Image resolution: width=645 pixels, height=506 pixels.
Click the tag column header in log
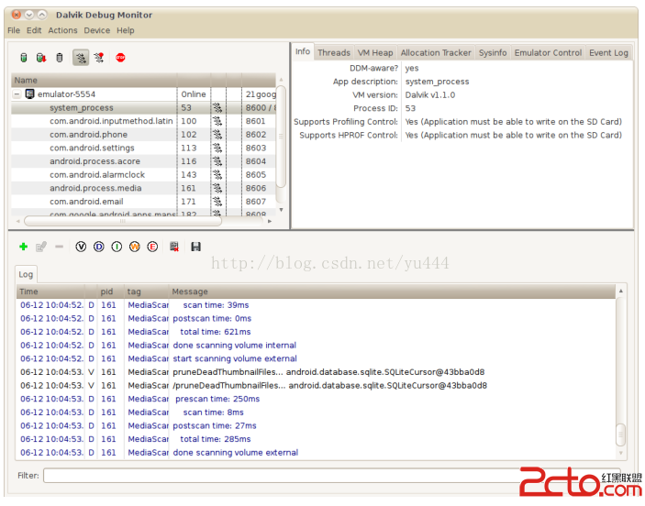[147, 291]
